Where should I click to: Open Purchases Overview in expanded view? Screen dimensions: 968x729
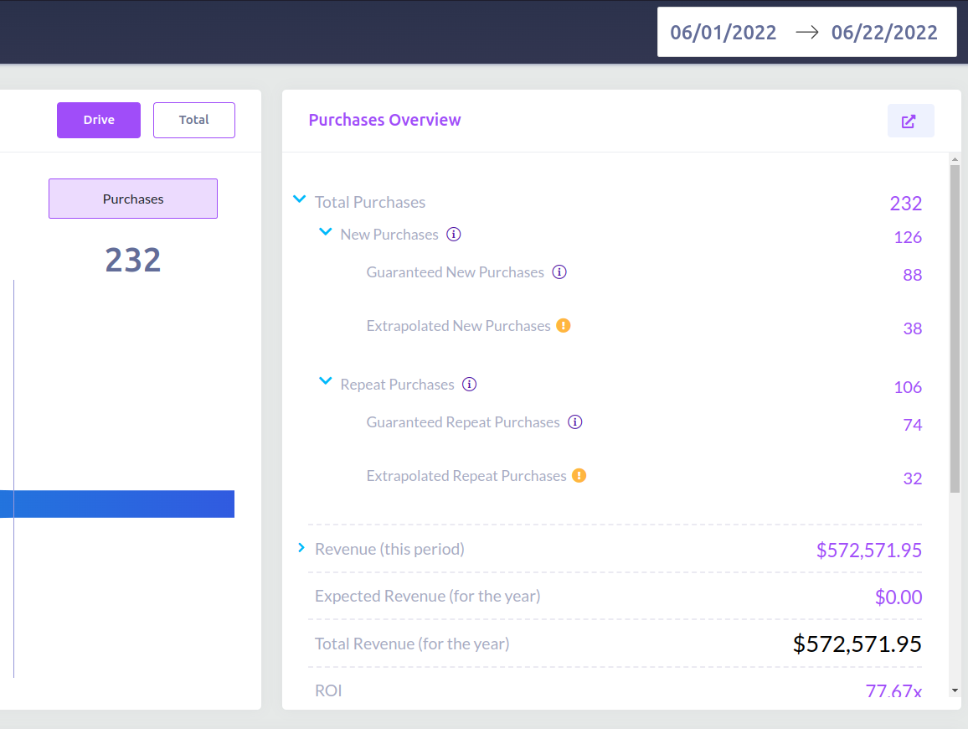pos(910,121)
